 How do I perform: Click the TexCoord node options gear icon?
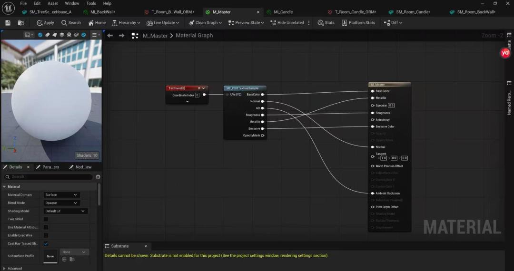click(199, 88)
